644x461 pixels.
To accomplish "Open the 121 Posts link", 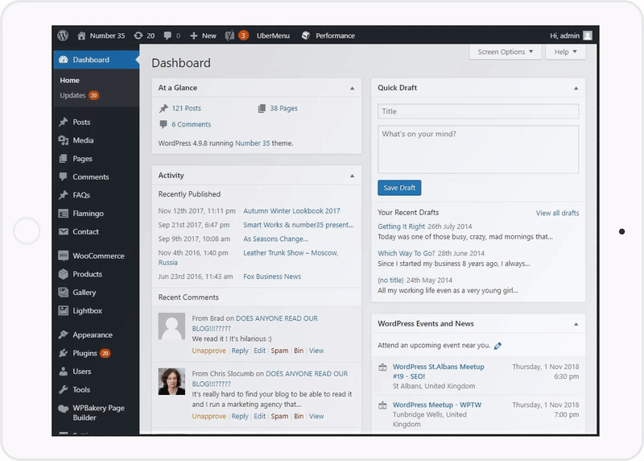I will pos(187,108).
